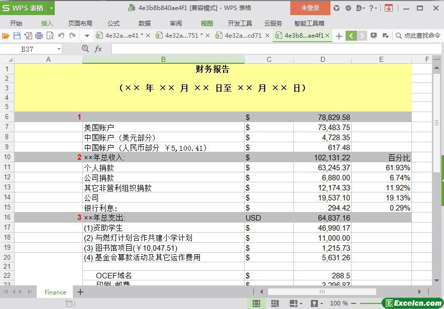
Task: Open a new document tab with plus
Action: (x=339, y=36)
